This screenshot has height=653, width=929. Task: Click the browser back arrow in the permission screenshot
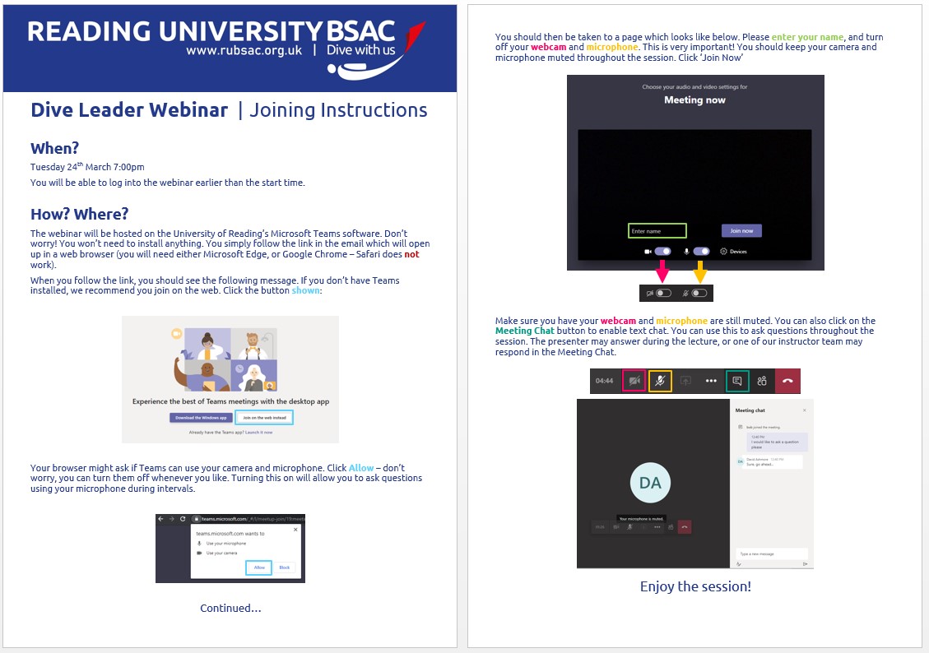click(x=160, y=519)
